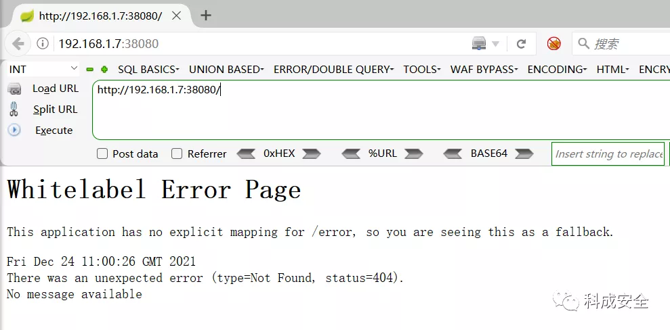Screen dimensions: 670x330
Task: Click the Load URL drive icon
Action: point(14,89)
